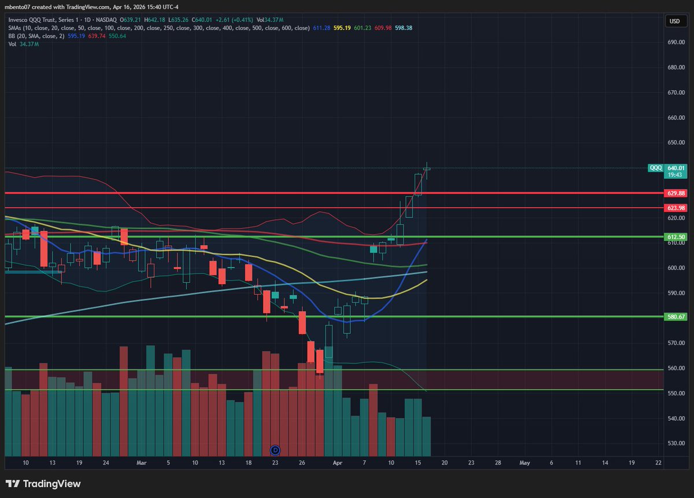
Task: Click the dividend D marker icon
Action: (275, 449)
